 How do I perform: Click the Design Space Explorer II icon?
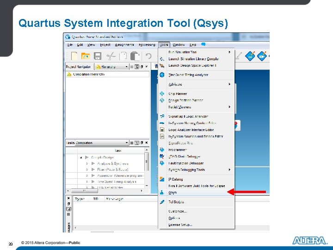(162, 65)
